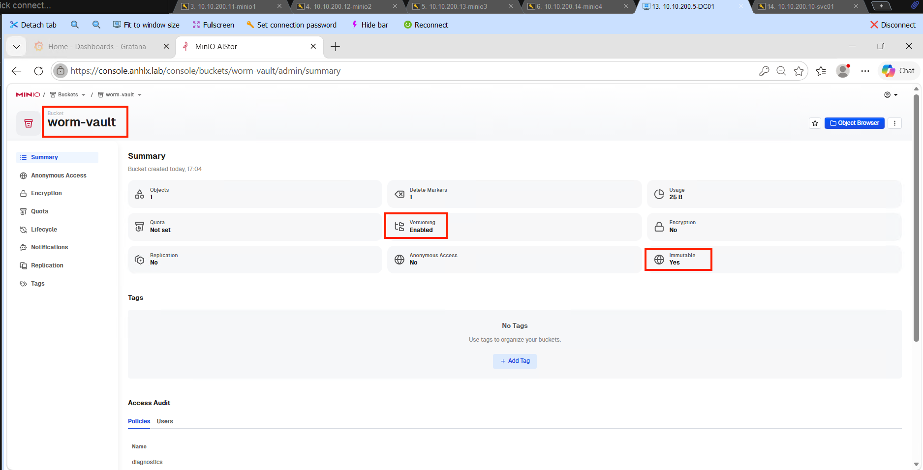Click the zoom-out magnifier in address bar
Screen dimensions: 923x470
[781, 71]
